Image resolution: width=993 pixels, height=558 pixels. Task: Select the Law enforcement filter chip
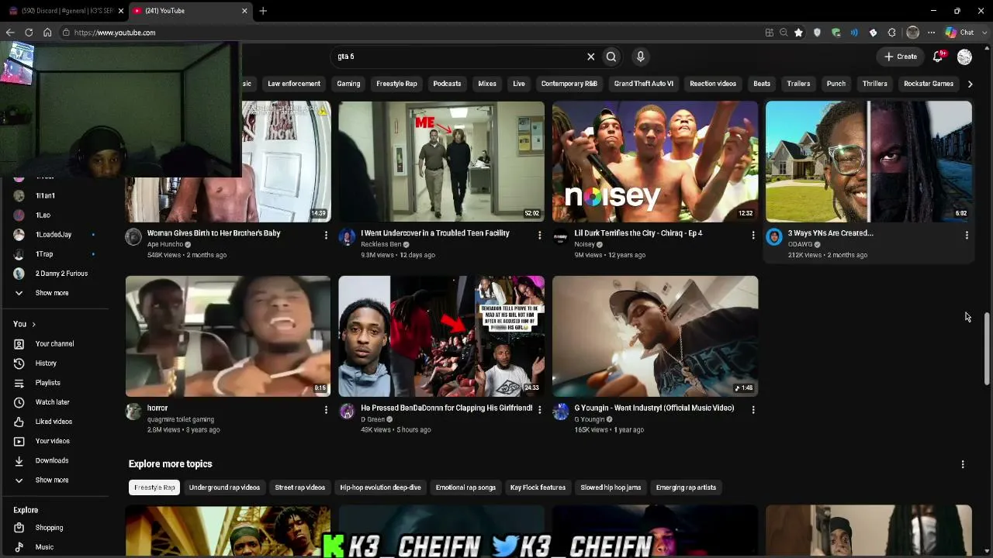tap(294, 84)
